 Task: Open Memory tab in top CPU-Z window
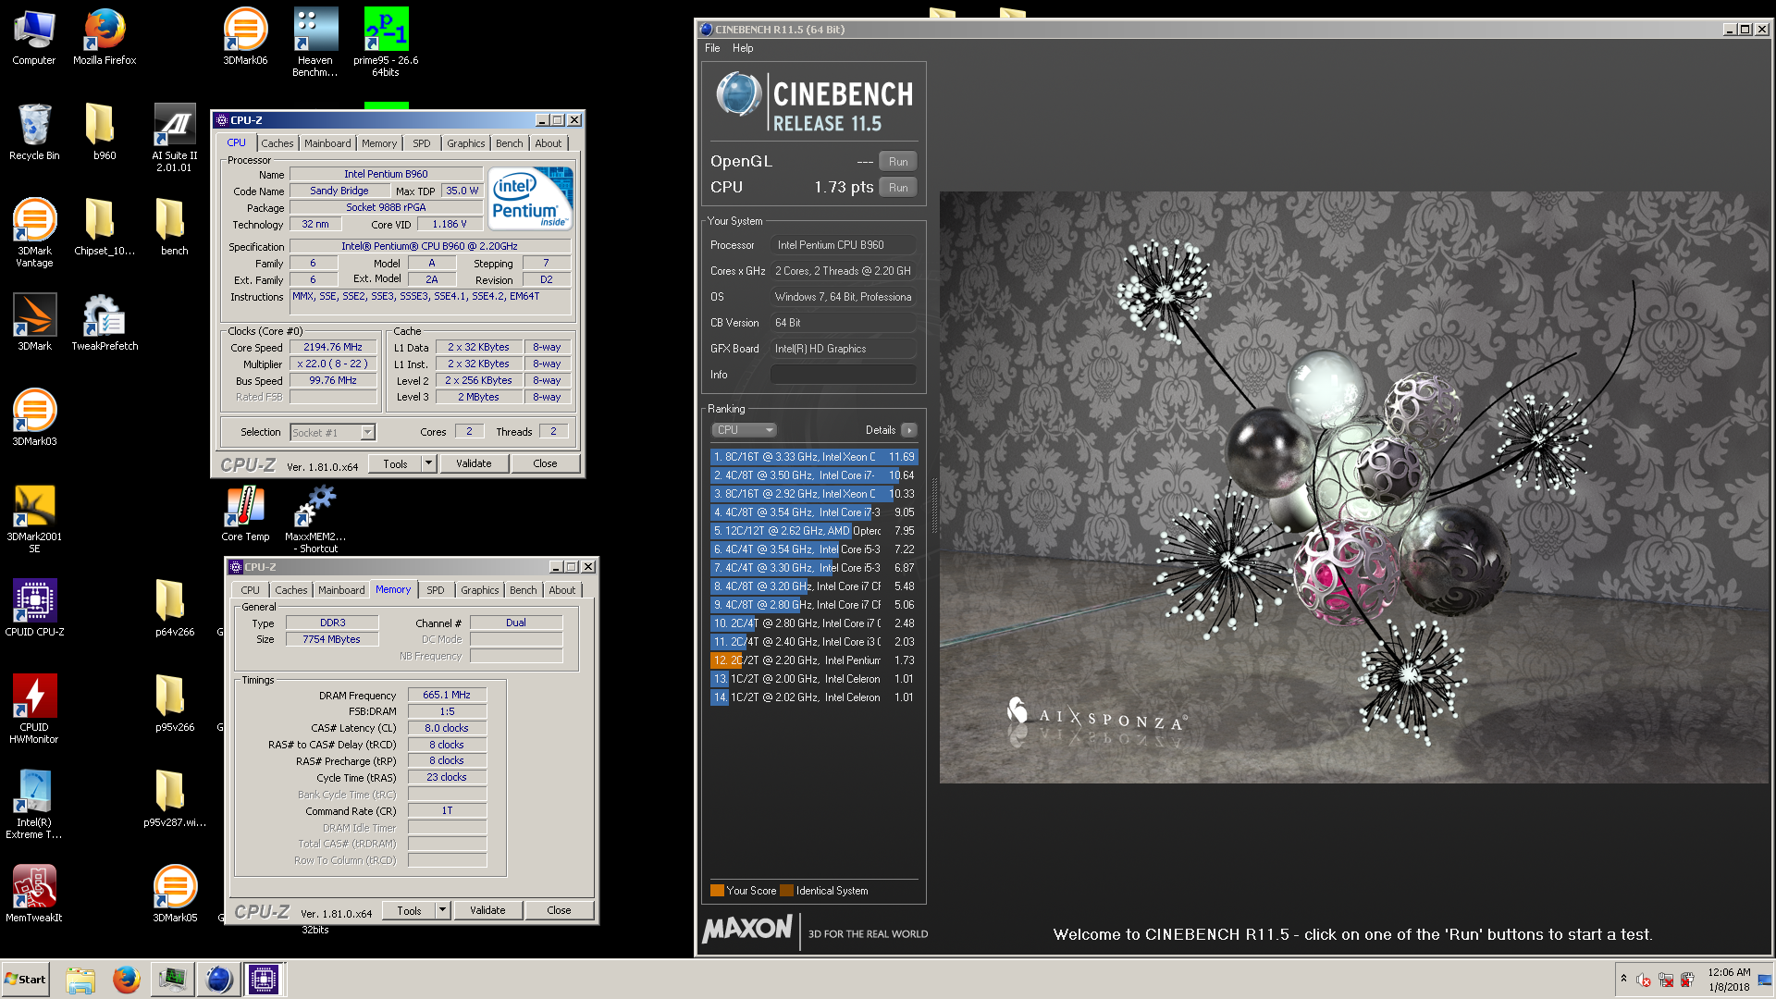(379, 143)
